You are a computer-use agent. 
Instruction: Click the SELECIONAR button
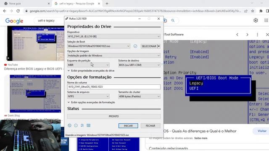point(149,46)
